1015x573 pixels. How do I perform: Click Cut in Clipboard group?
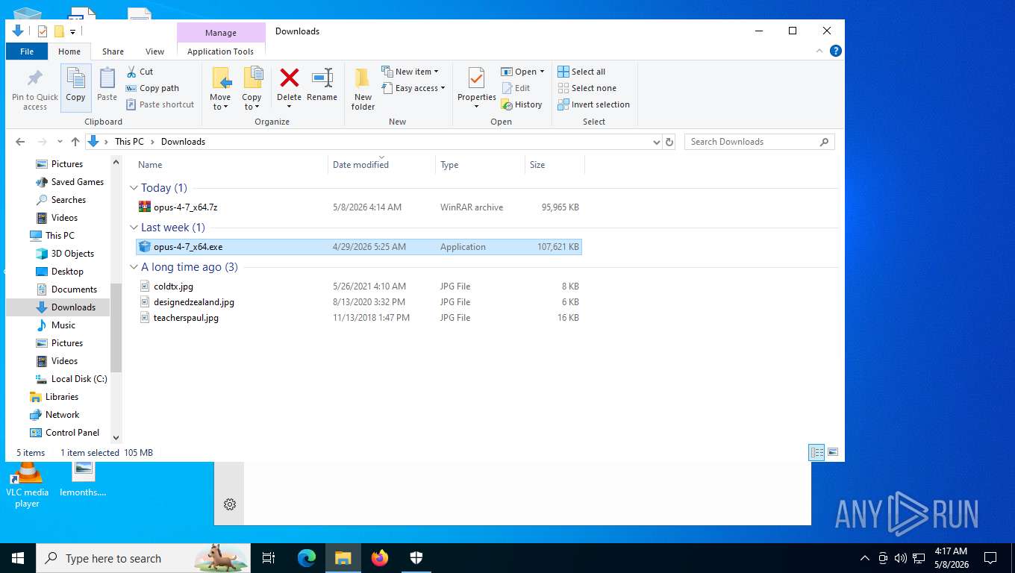[x=140, y=72]
